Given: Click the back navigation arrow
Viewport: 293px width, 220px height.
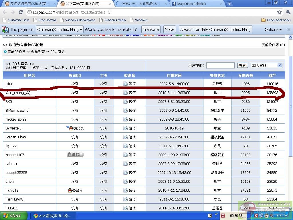Looking at the screenshot, I should point(5,12).
